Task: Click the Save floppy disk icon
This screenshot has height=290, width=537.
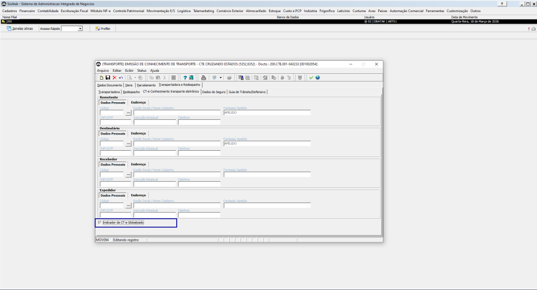Action: tap(108, 77)
